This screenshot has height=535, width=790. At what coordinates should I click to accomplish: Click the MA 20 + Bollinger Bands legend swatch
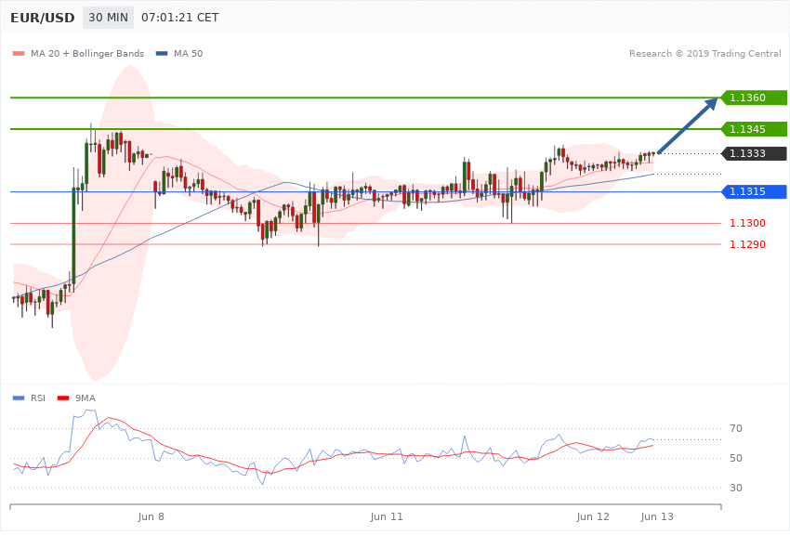click(x=19, y=53)
